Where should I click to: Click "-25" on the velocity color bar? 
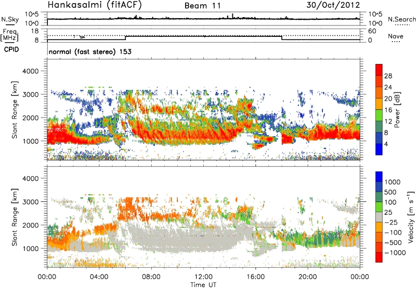391,222
